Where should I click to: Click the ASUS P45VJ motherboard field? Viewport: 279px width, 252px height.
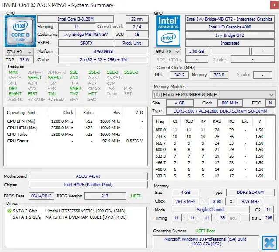(88, 176)
